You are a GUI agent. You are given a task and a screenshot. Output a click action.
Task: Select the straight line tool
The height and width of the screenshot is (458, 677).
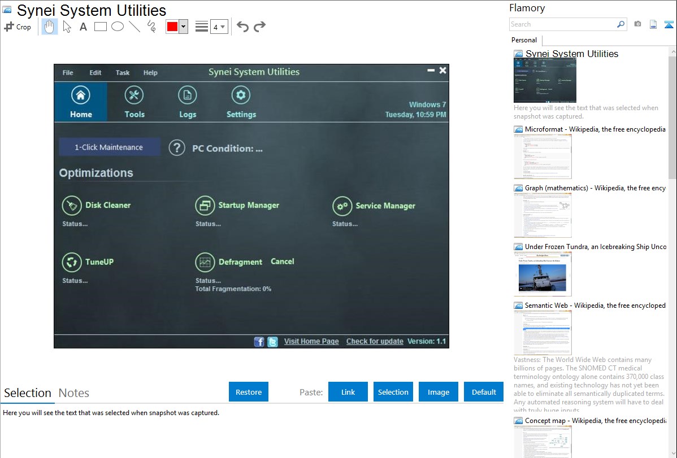coord(134,27)
